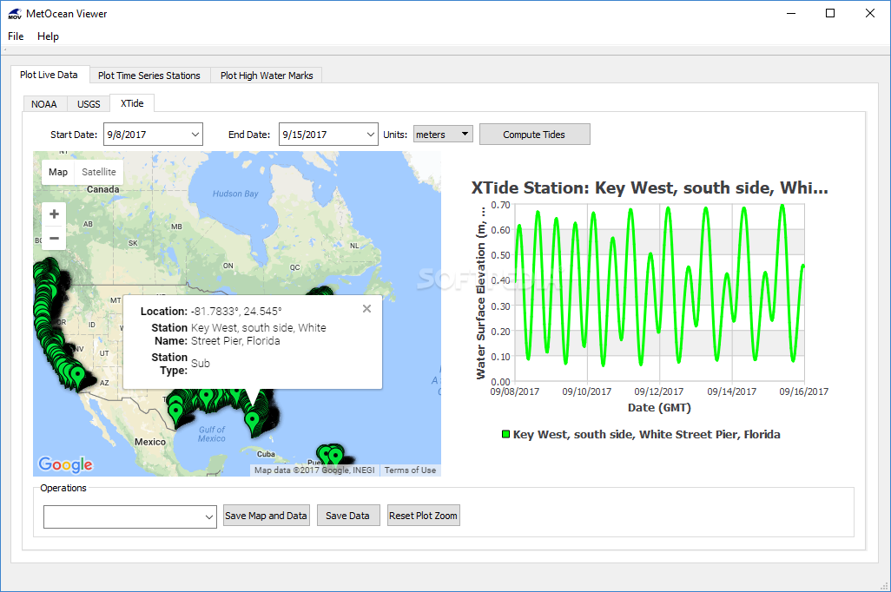Click the Google logo on the map
The image size is (891, 592).
(65, 464)
